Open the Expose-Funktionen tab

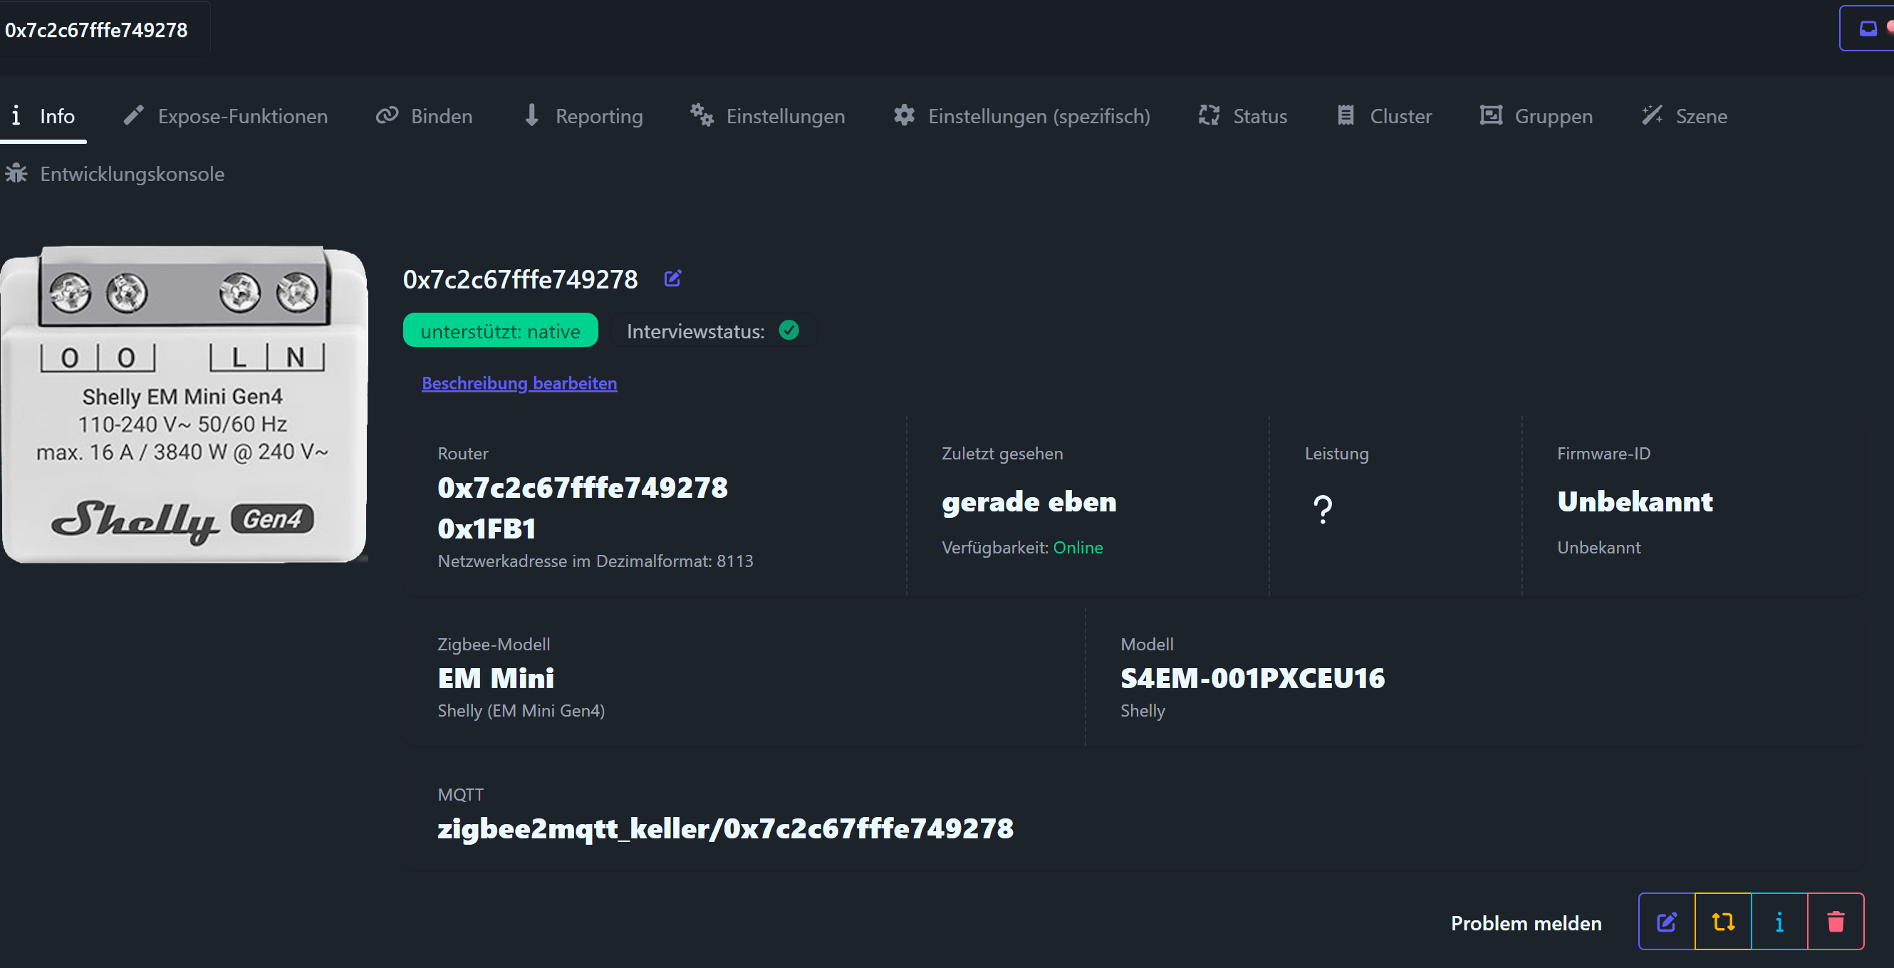(226, 116)
